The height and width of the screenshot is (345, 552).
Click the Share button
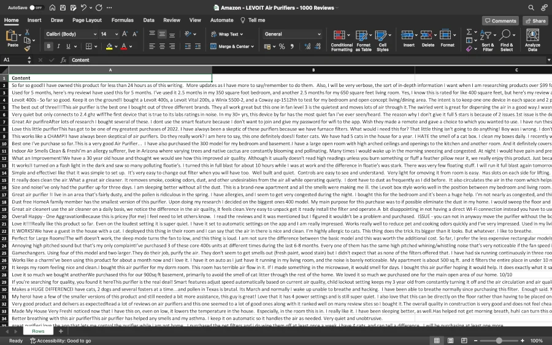pyautogui.click(x=535, y=21)
